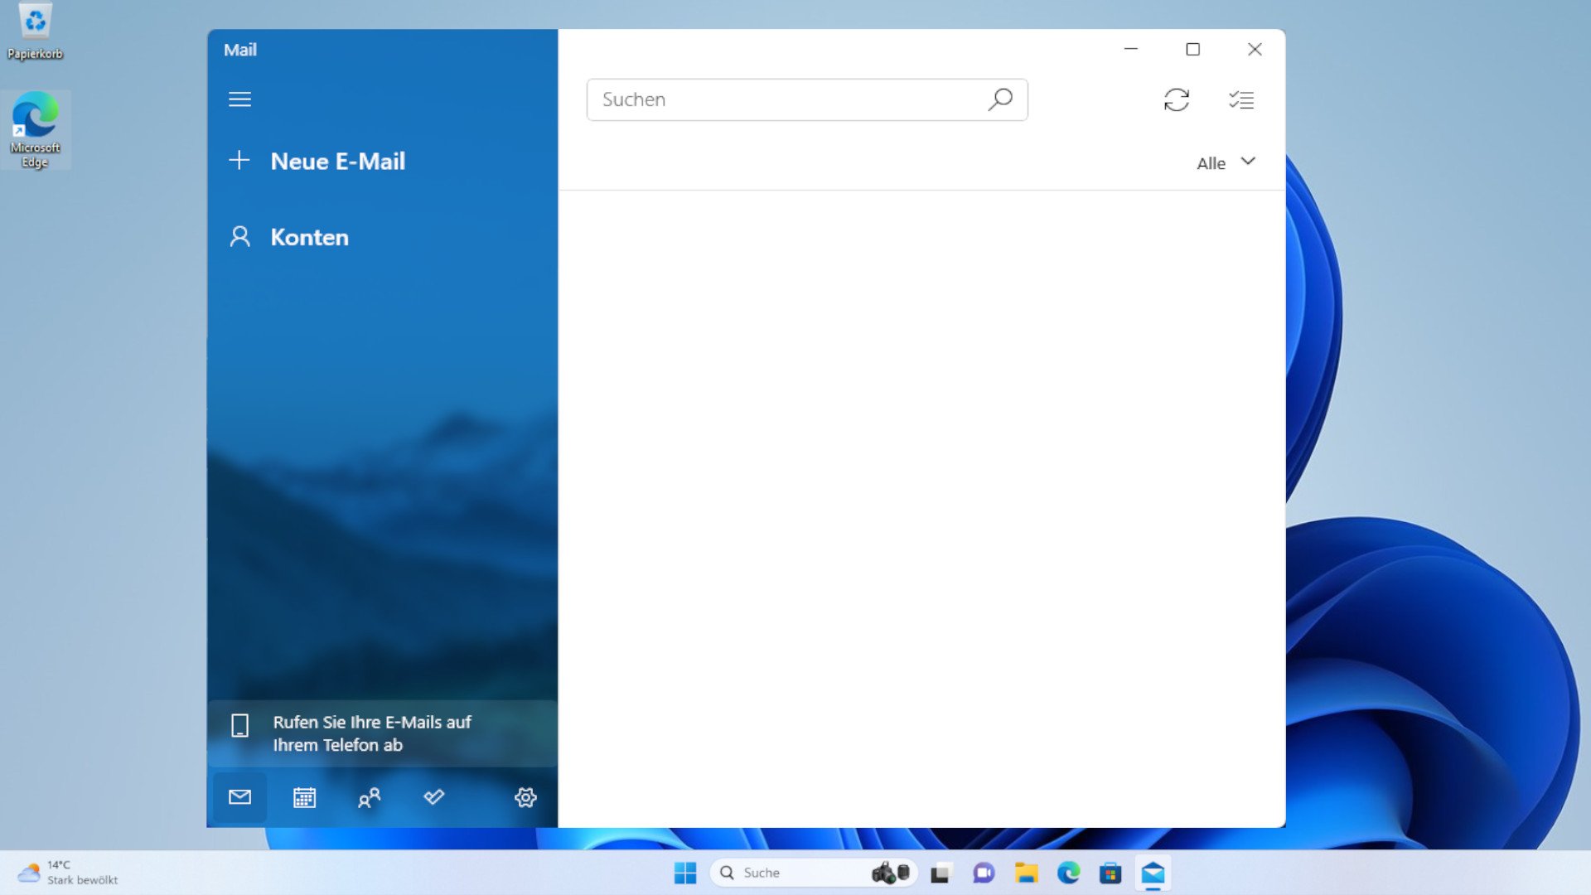Toggle the hamburger menu in Mail sidebar

point(240,99)
